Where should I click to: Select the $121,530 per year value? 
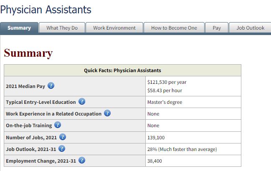pos(167,82)
